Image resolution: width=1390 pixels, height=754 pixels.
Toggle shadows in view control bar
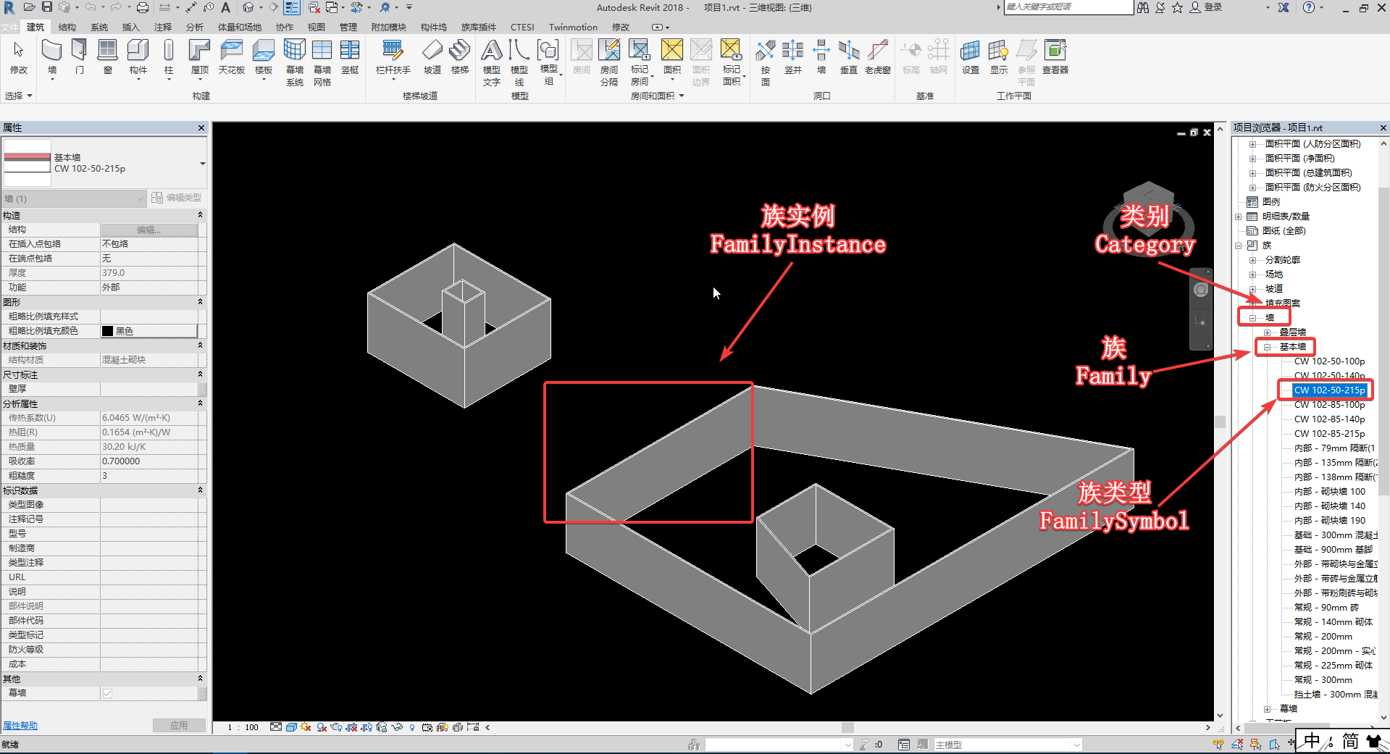pyautogui.click(x=322, y=727)
